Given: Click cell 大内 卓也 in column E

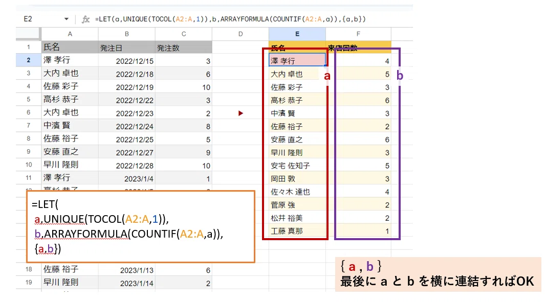Looking at the screenshot, I should (297, 74).
